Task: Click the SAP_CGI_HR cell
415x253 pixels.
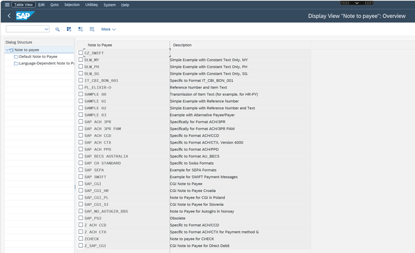Action: tap(126, 190)
